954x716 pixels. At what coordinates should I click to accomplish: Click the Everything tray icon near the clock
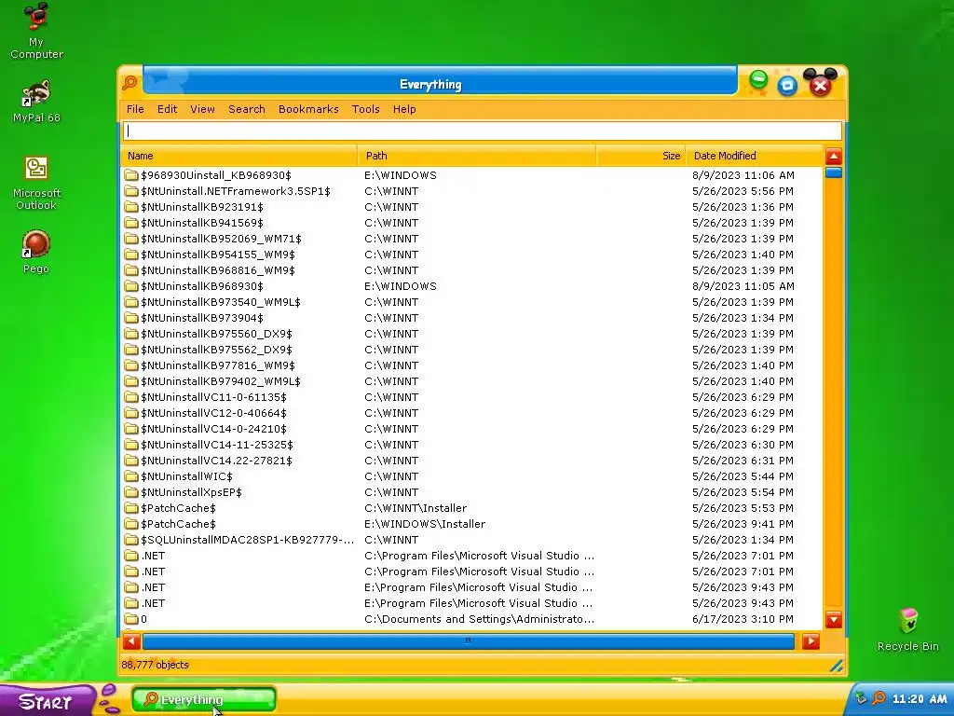(879, 698)
